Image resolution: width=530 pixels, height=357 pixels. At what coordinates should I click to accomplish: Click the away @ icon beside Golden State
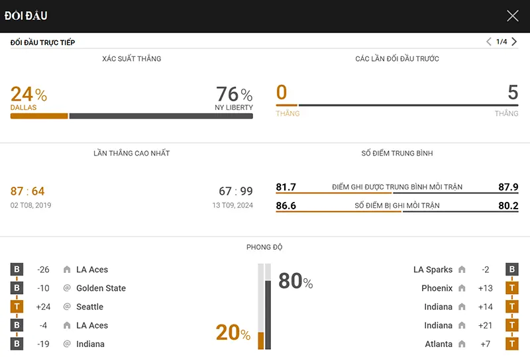click(x=67, y=287)
